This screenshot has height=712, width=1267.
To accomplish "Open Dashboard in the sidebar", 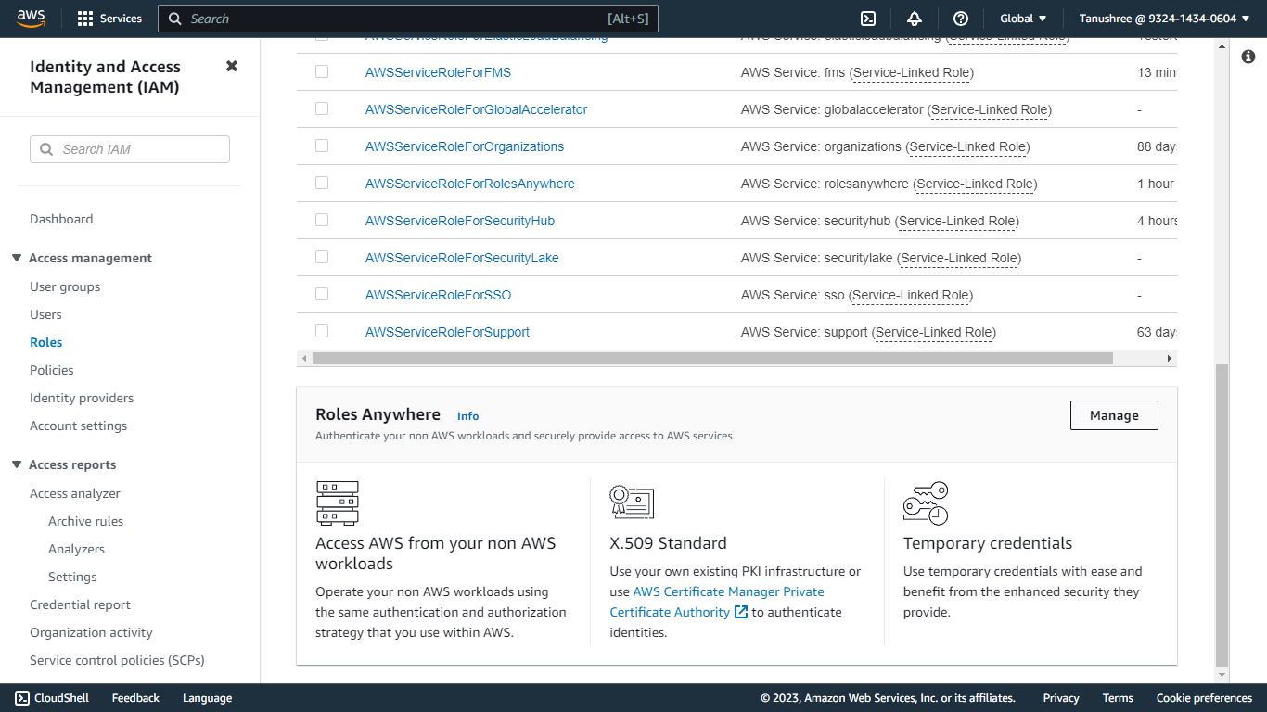I will pos(61,219).
